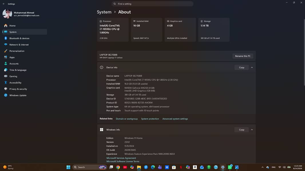Click the taskbar Search box
This screenshot has height=171, width=305.
pyautogui.click(x=90, y=167)
